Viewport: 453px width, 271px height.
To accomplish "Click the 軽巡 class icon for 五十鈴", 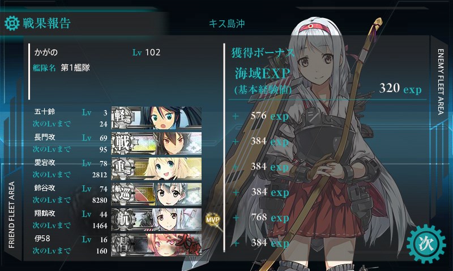I will pos(123,117).
